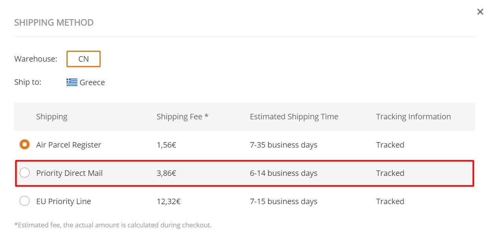Click the 1,56€ shipping fee
This screenshot has width=490, height=245.
pyautogui.click(x=166, y=145)
